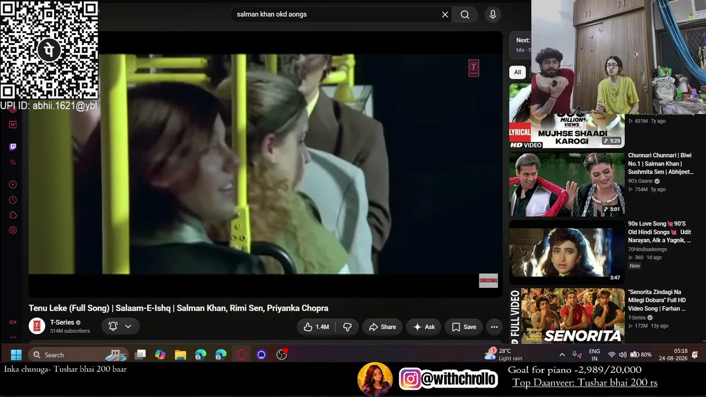This screenshot has height=397, width=706.
Task: Click the microphone-in-use tray indicator
Action: click(x=577, y=355)
